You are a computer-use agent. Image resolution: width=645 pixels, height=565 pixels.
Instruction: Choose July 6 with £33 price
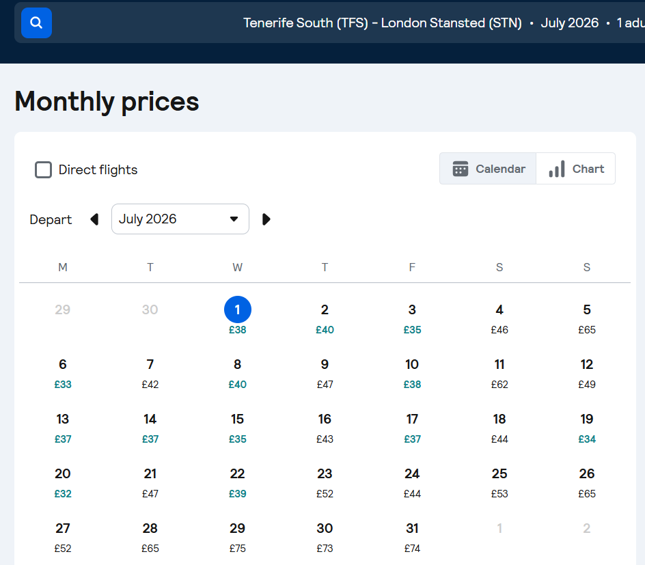[x=63, y=372]
